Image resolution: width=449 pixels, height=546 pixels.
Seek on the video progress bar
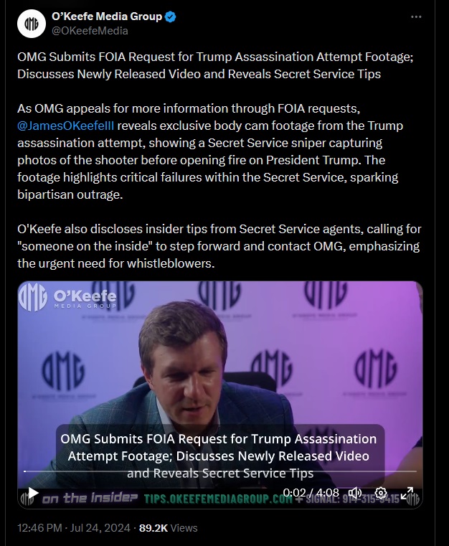tap(220, 471)
